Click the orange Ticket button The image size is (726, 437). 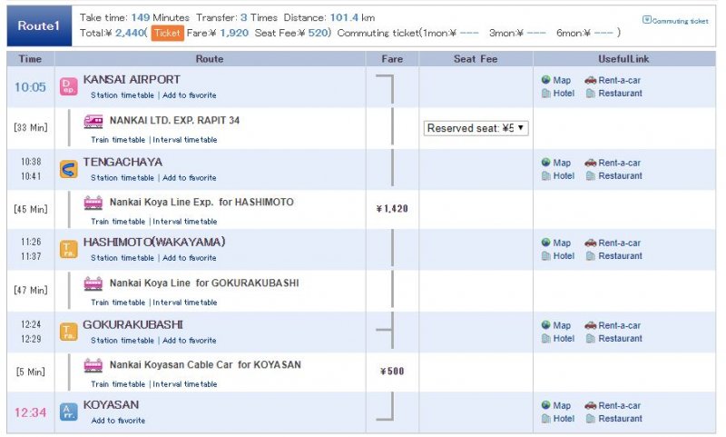coord(167,33)
